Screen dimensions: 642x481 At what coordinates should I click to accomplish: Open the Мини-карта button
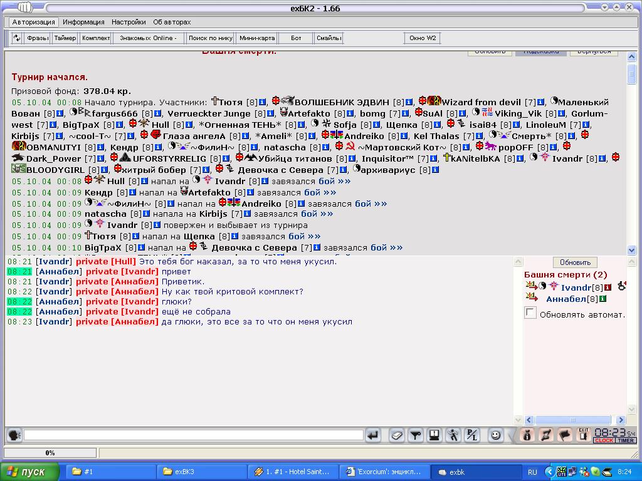click(257, 38)
